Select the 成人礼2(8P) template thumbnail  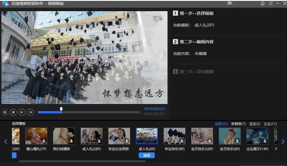click(x=91, y=136)
